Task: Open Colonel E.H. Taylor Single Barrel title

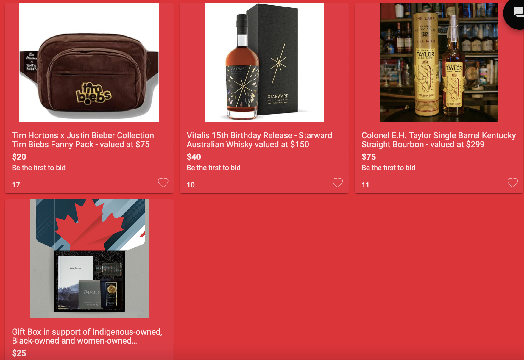Action: 439,140
